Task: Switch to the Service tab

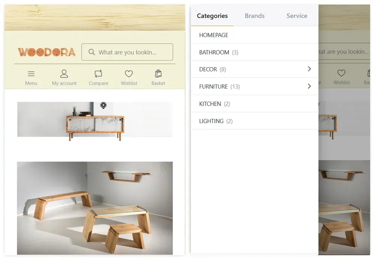Action: 297,16
